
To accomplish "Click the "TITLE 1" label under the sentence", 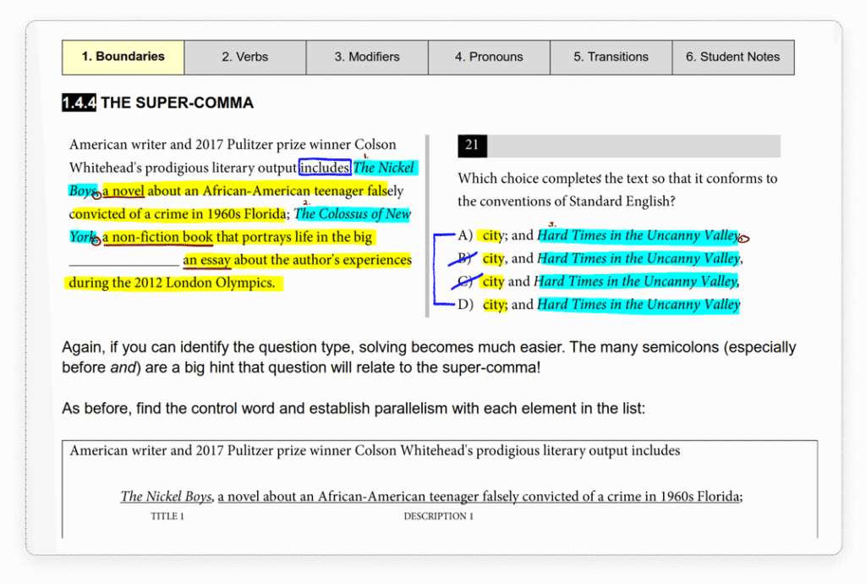I will (x=167, y=516).
